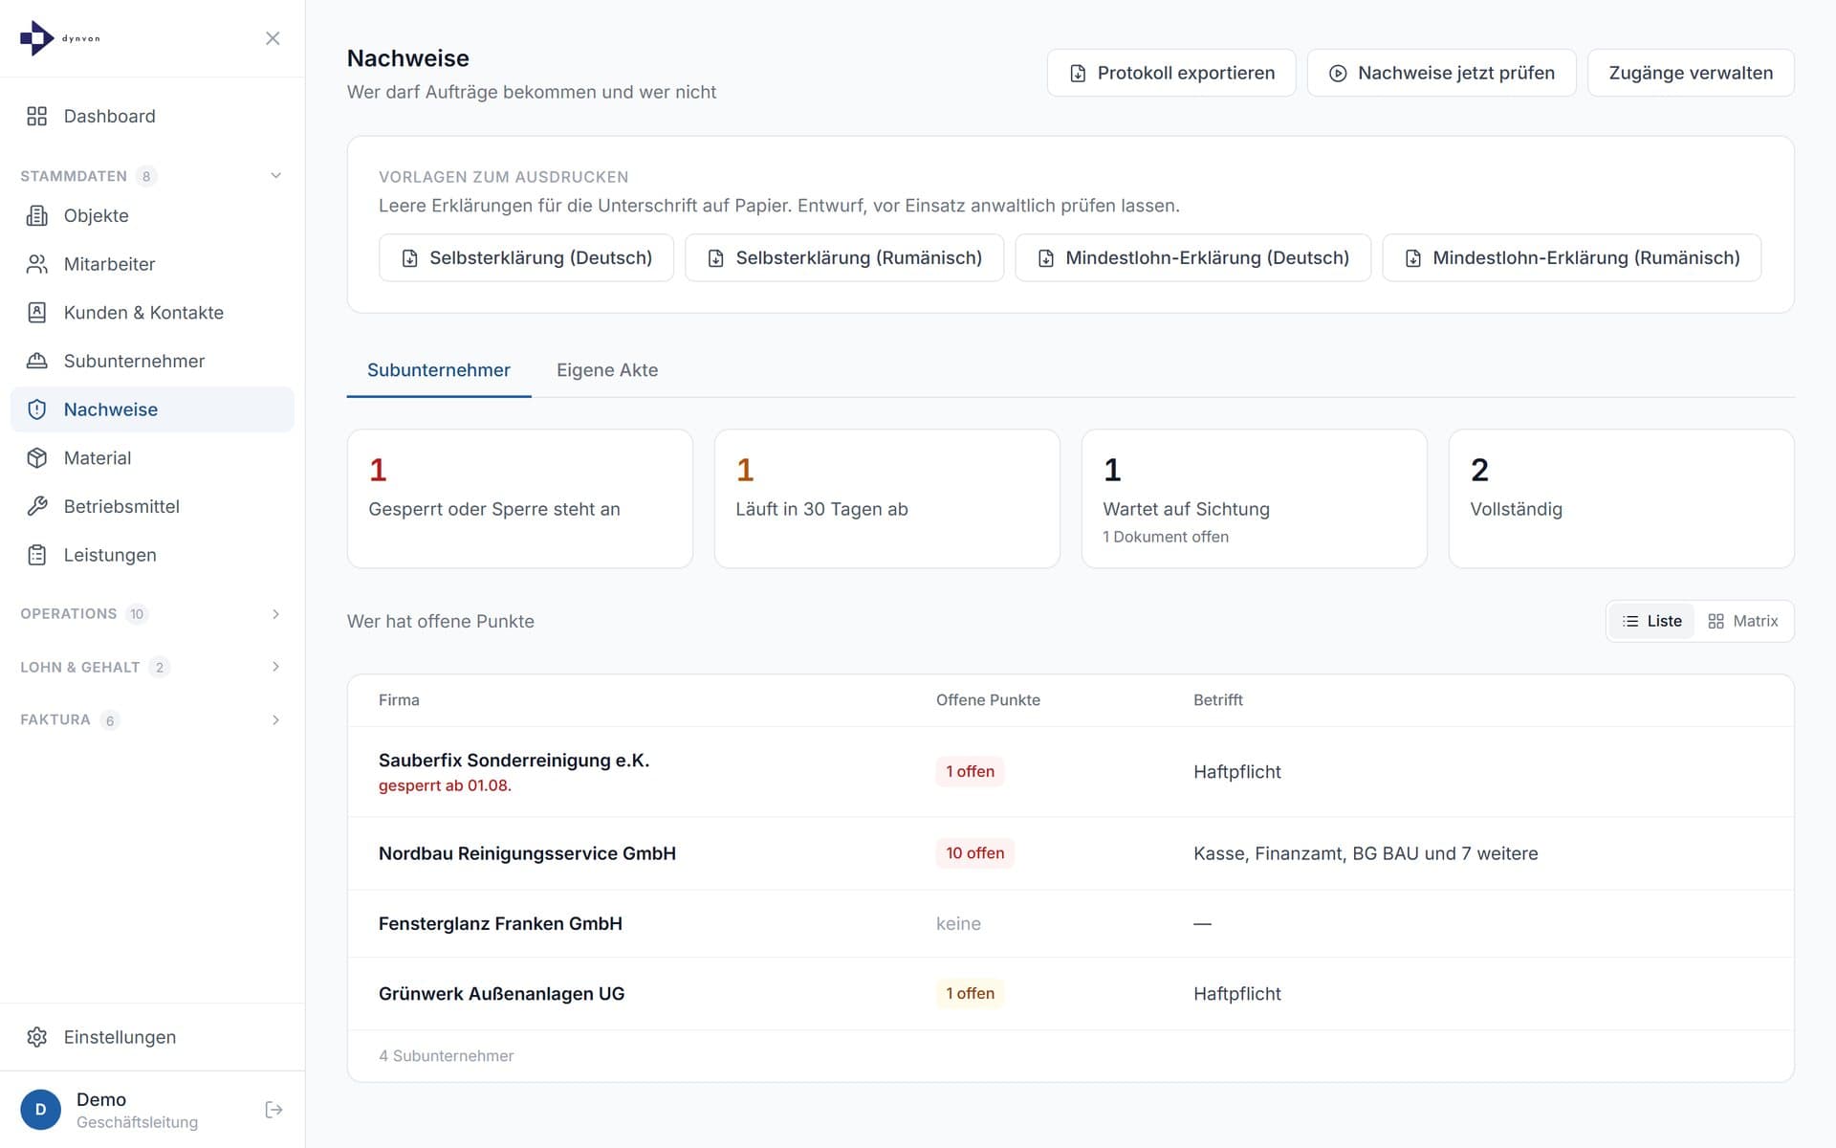The image size is (1836, 1148).
Task: Open the Nordbau Reinigungsservice GmbH row
Action: click(x=1070, y=853)
